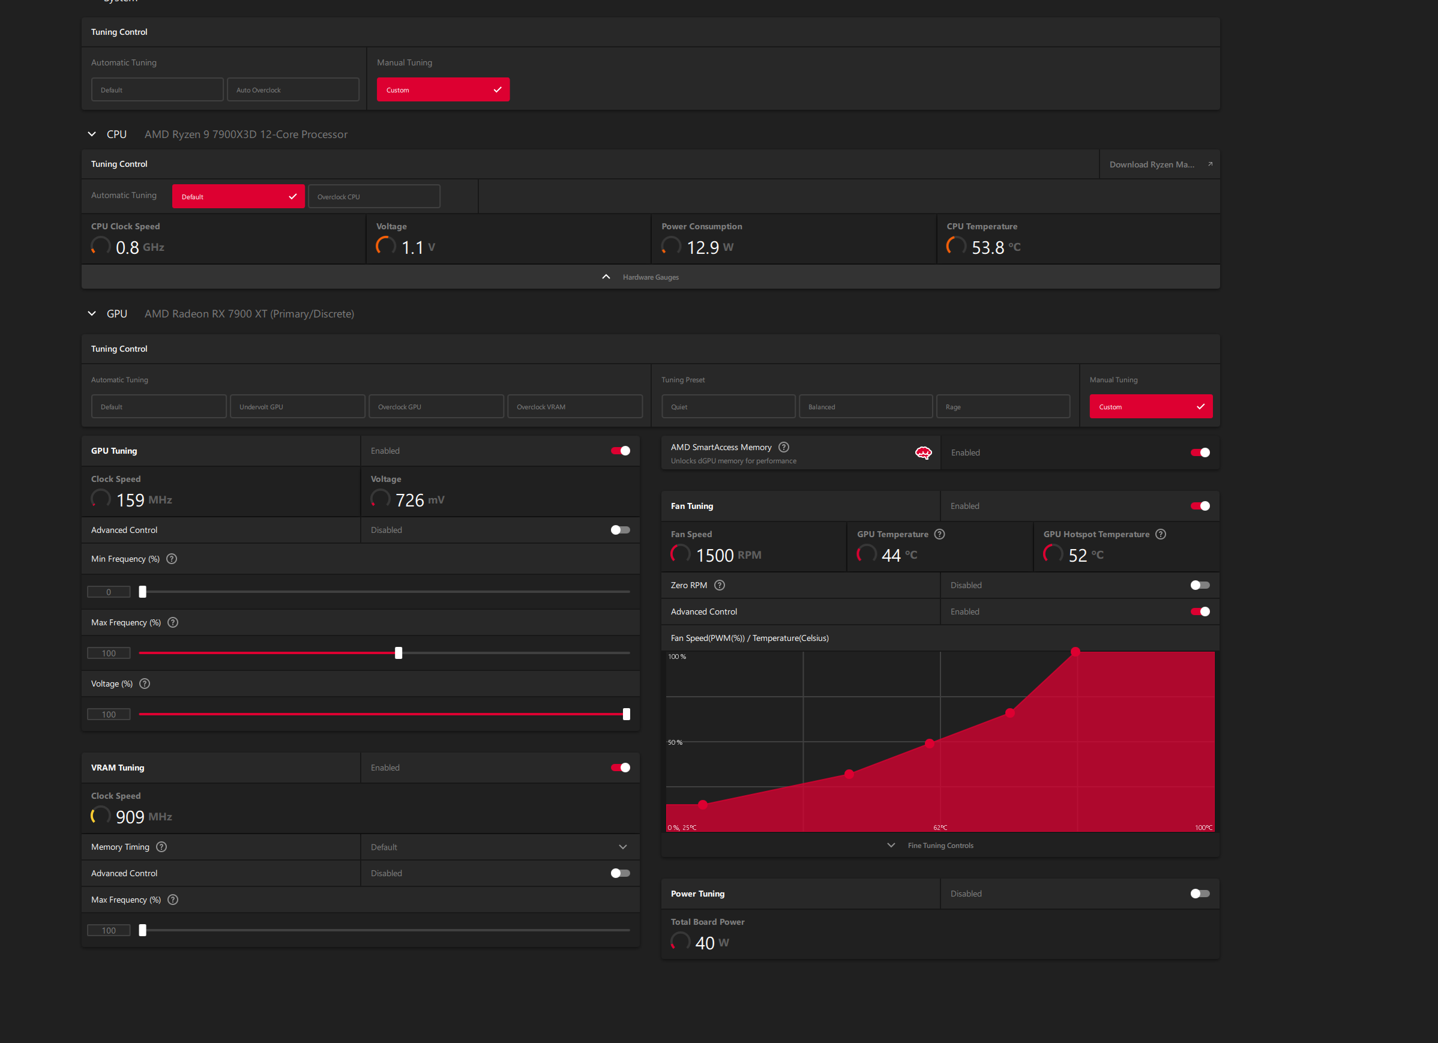Select the Balanced tuning preset
Screen dimensions: 1438x1043
coord(866,407)
